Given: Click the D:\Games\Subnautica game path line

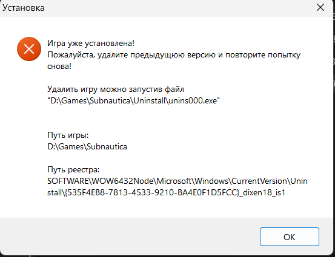Looking at the screenshot, I should tap(87, 146).
